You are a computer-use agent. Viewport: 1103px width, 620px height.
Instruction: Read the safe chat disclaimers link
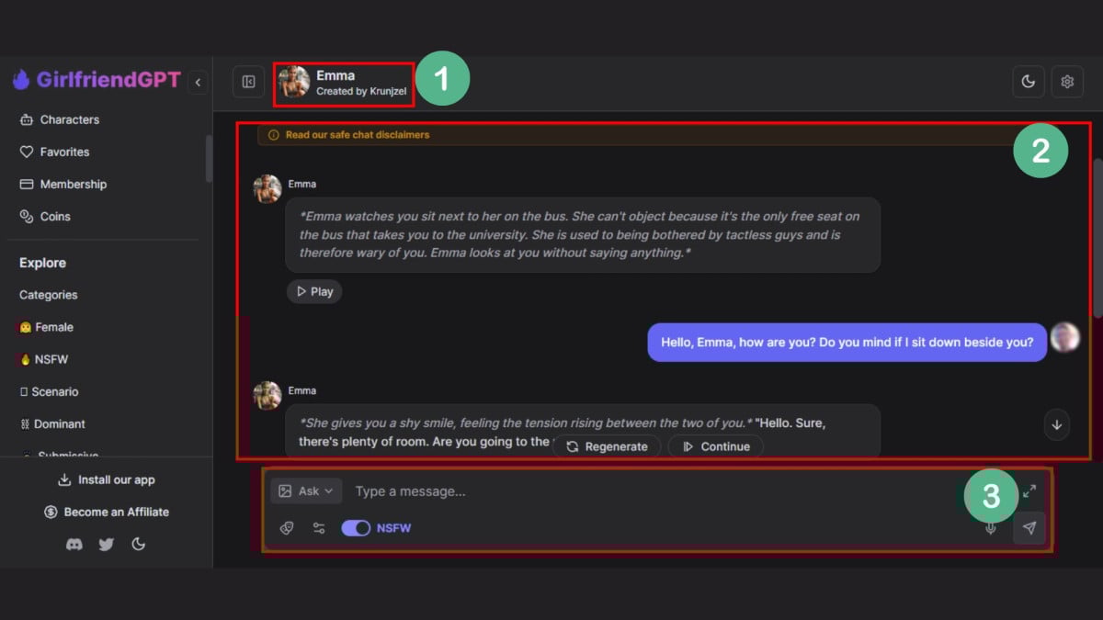357,135
